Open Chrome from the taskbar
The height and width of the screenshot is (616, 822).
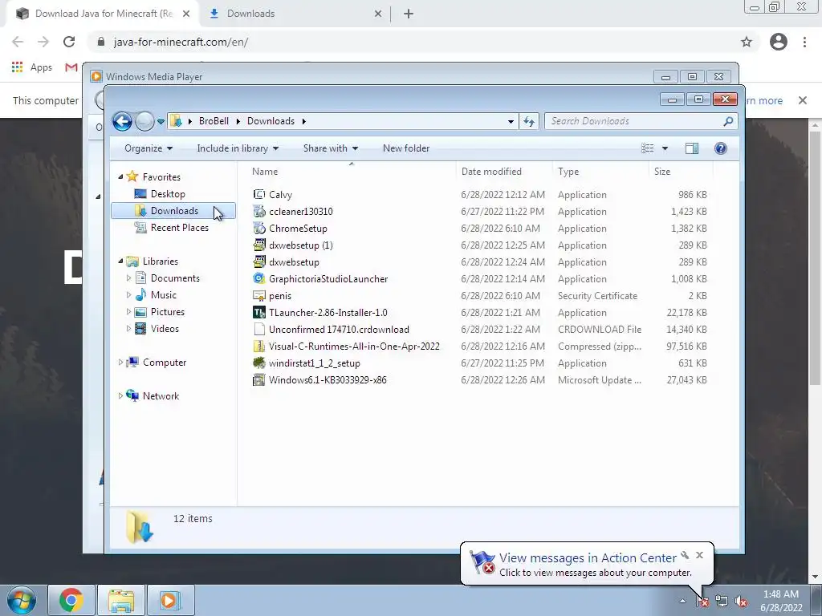71,600
